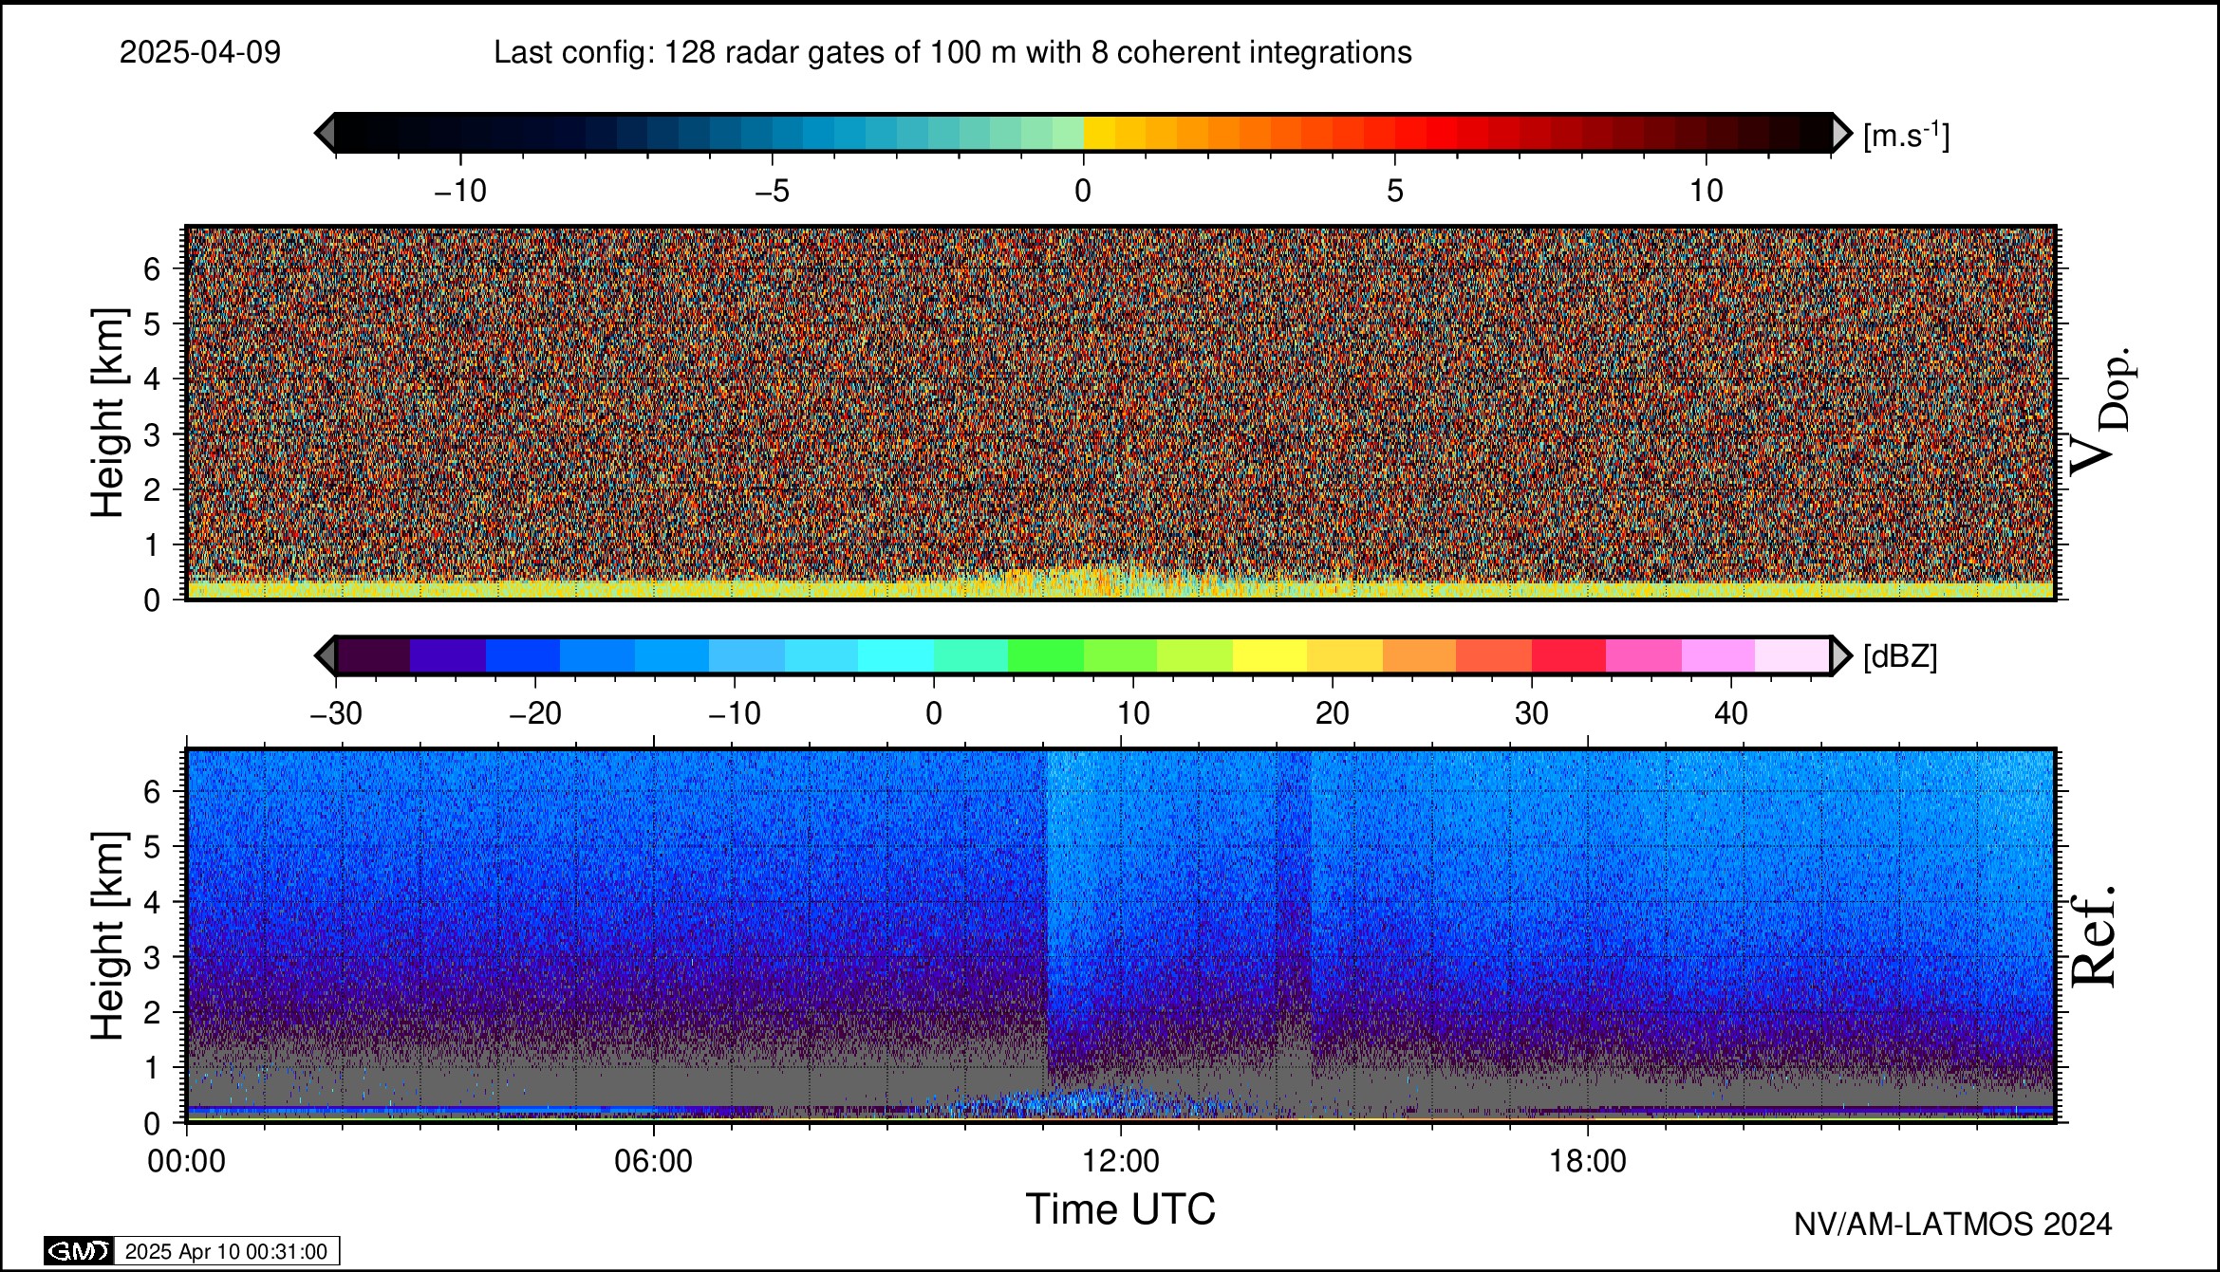Click the GMT logo icon

click(78, 1251)
